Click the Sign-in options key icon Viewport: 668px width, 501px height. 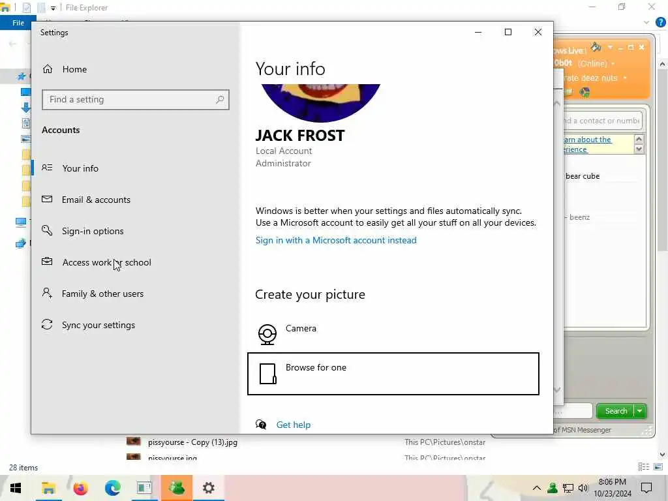click(x=47, y=230)
